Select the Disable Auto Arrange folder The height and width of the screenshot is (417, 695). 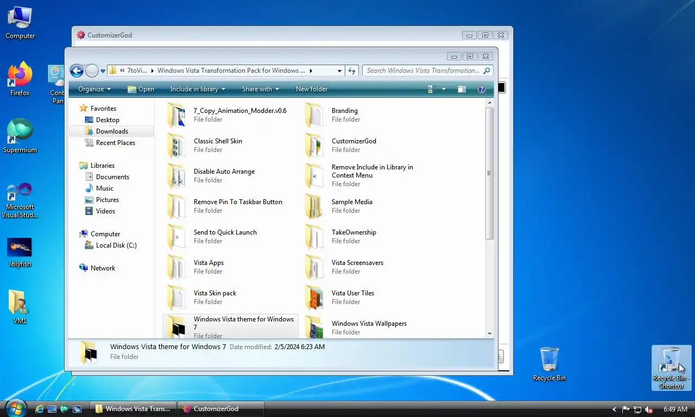pyautogui.click(x=231, y=175)
